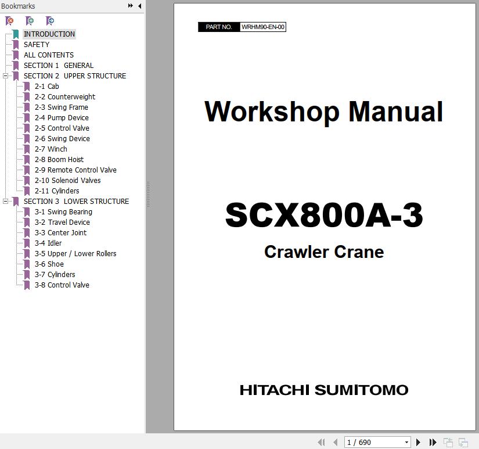Click the bookmark icon beside SECTION 1 GENERAL
479x449 pixels.
click(x=16, y=66)
